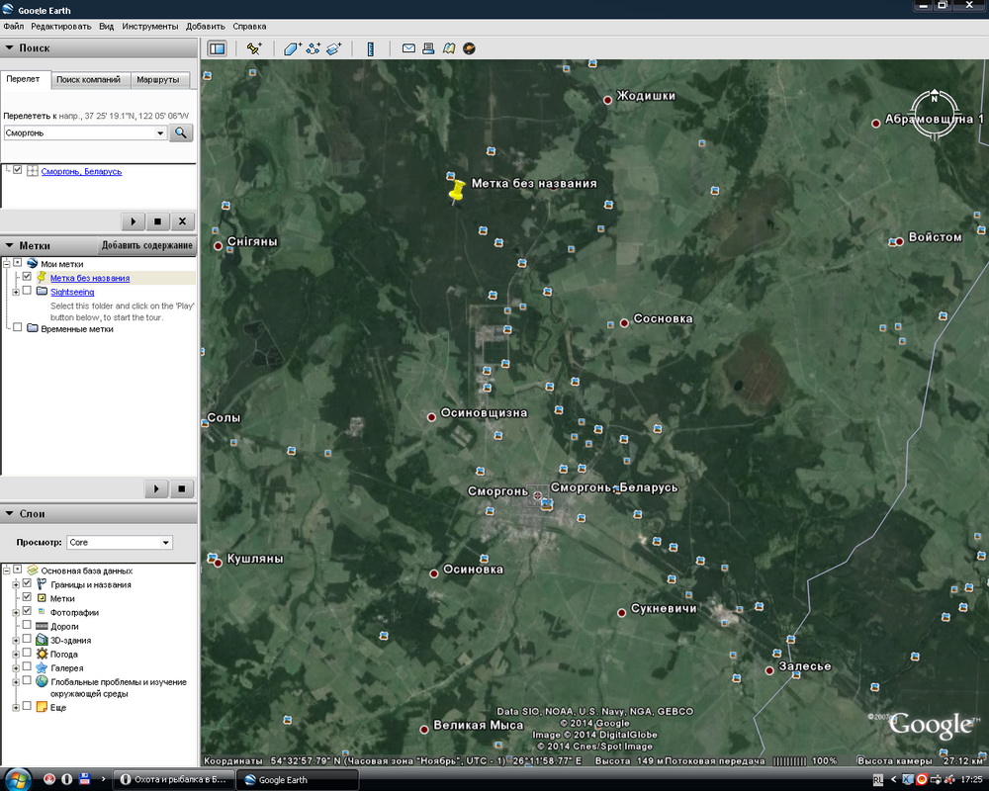Click the Добавить содержание button

[x=147, y=245]
